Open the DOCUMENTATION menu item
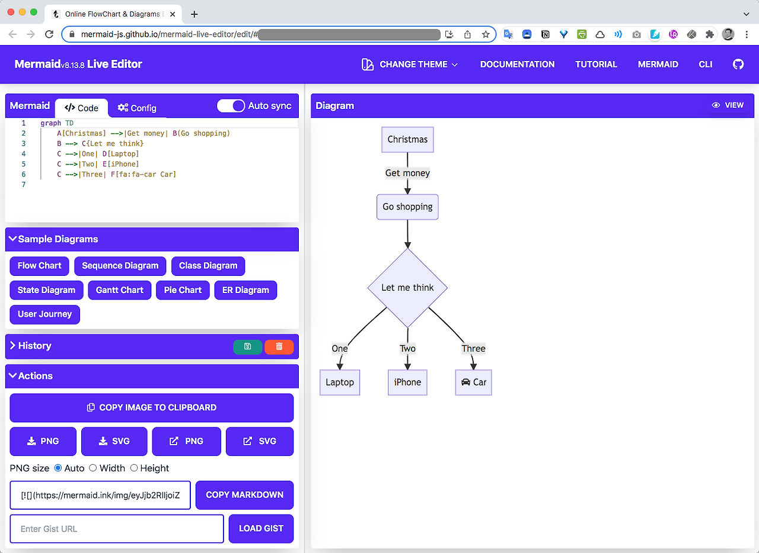The width and height of the screenshot is (759, 553). point(517,64)
